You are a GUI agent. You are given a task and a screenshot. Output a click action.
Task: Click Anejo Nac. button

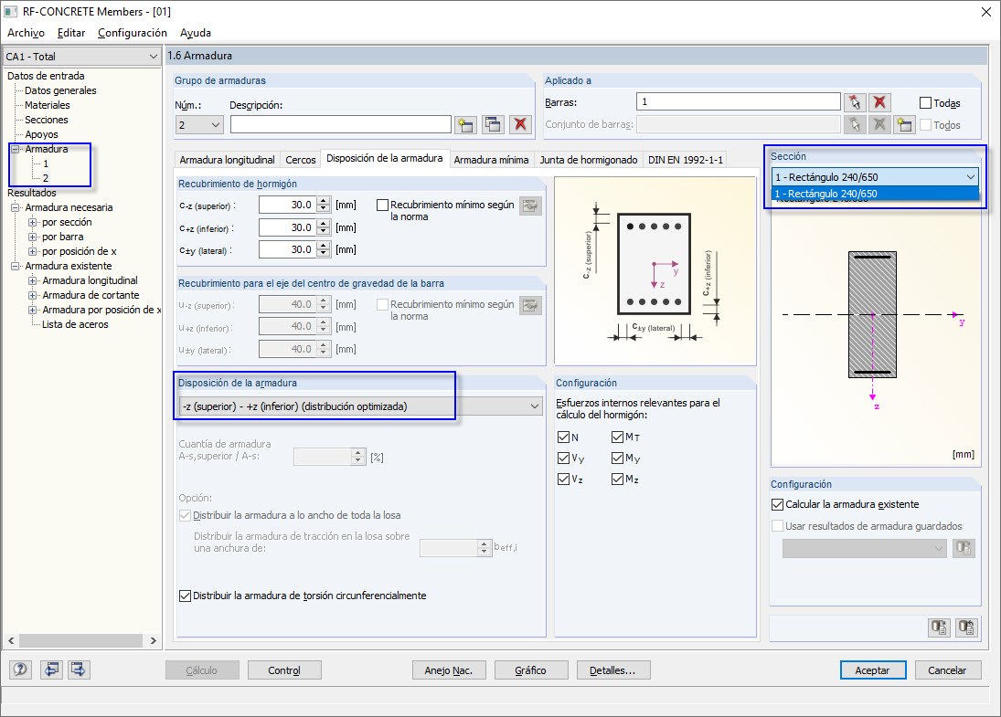[449, 670]
